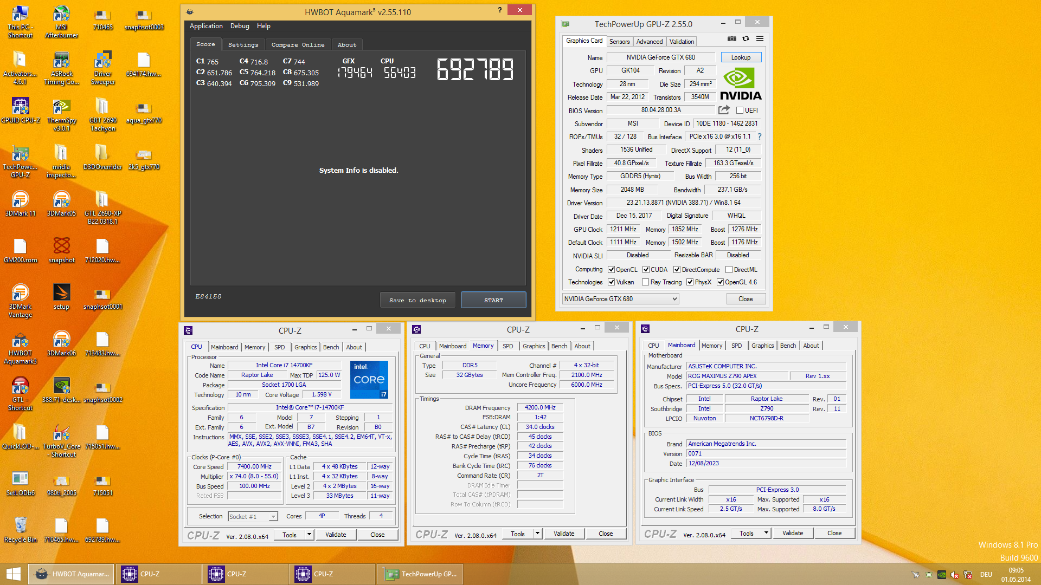Toggle the Ray Tracing checkbox in GPU-Z
The width and height of the screenshot is (1041, 585).
pos(646,282)
